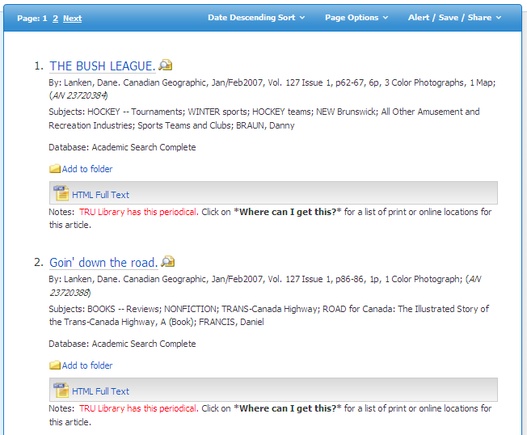Viewport: 527px width, 435px height.
Task: Click accession number 23720388
Action: pos(70,293)
